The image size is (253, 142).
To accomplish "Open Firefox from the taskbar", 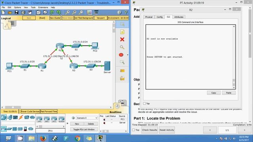I will pyautogui.click(x=43, y=138).
